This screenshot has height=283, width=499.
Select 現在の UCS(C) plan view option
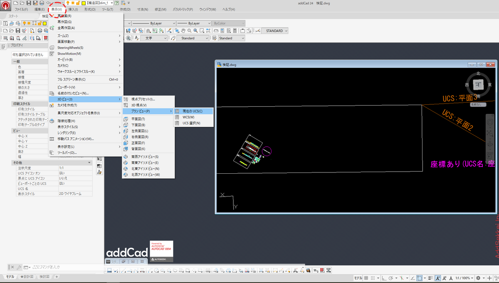[194, 111]
